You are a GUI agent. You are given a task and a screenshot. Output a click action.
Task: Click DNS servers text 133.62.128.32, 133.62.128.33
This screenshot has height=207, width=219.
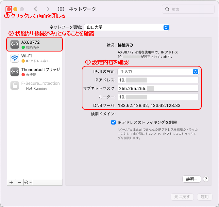coord(149,105)
